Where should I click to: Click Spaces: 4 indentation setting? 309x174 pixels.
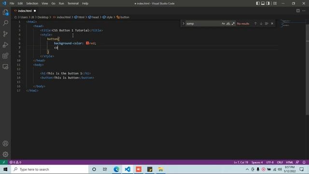(257, 162)
